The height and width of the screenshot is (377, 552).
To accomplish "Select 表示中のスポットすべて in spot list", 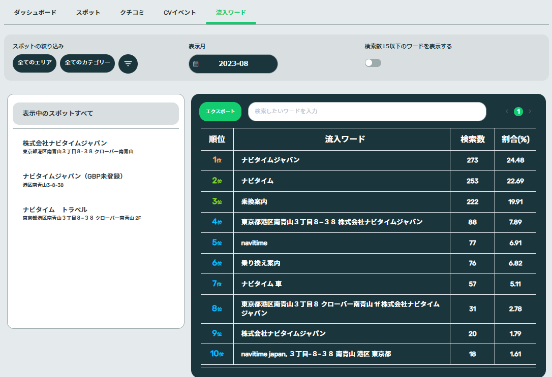I will coord(96,114).
